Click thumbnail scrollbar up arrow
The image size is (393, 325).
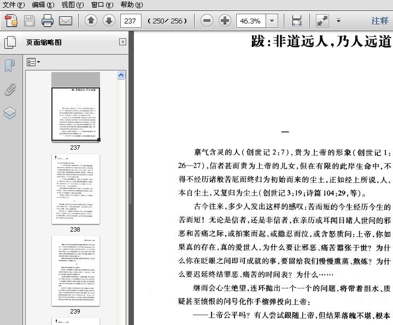coord(121,75)
